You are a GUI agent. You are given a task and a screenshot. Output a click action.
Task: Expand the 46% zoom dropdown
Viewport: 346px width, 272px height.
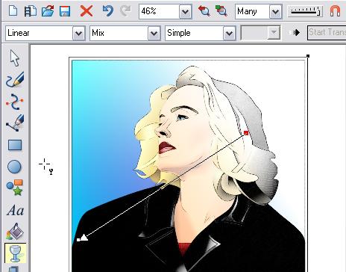185,11
